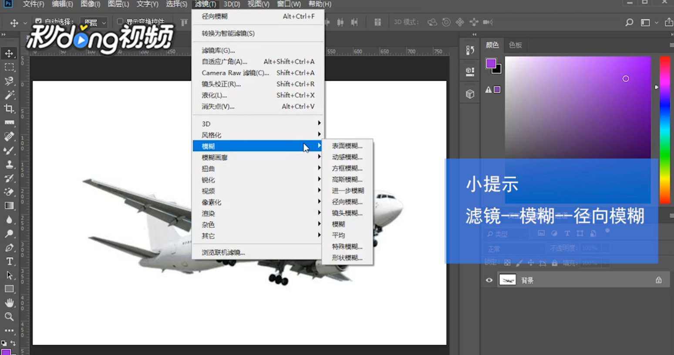
Task: Open the 图像(I) menu
Action: coord(90,4)
